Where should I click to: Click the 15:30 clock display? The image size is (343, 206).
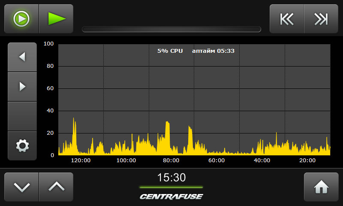(x=171, y=178)
